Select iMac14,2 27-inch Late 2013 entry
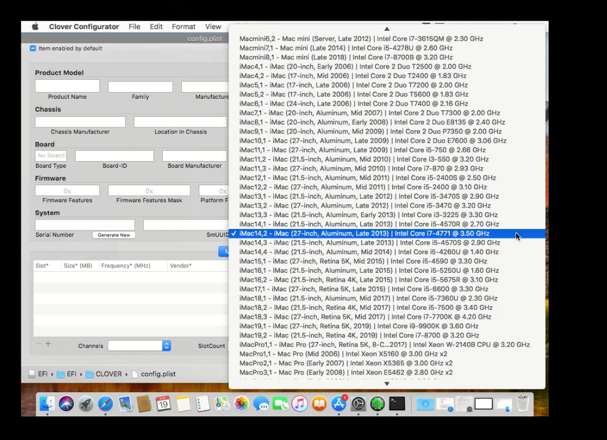Image resolution: width=607 pixels, height=440 pixels. 387,233
